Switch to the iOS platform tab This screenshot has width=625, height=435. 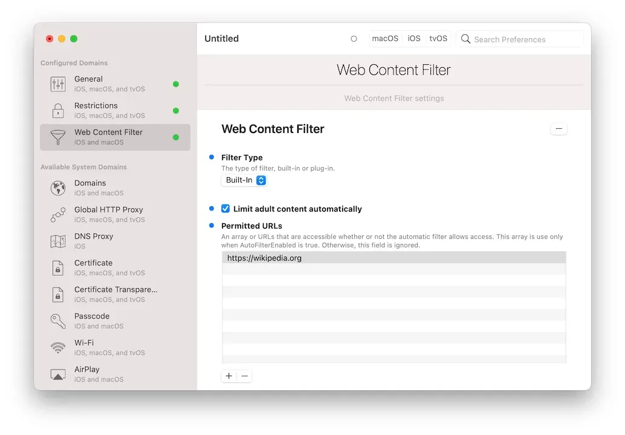(413, 38)
